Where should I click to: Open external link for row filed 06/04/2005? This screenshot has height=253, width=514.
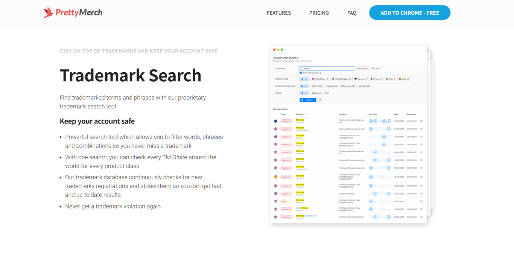[421, 152]
